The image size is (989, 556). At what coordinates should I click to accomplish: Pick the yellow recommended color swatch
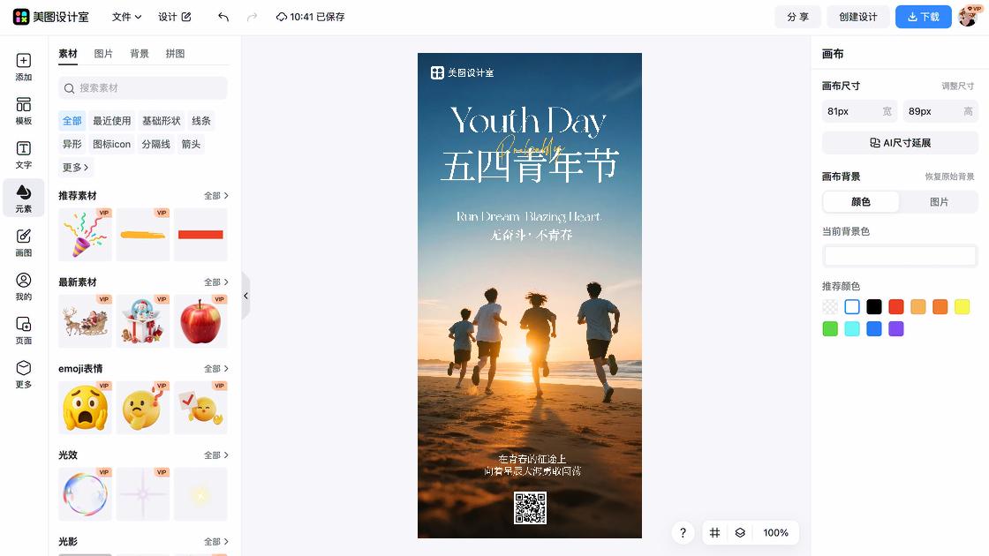tap(962, 307)
